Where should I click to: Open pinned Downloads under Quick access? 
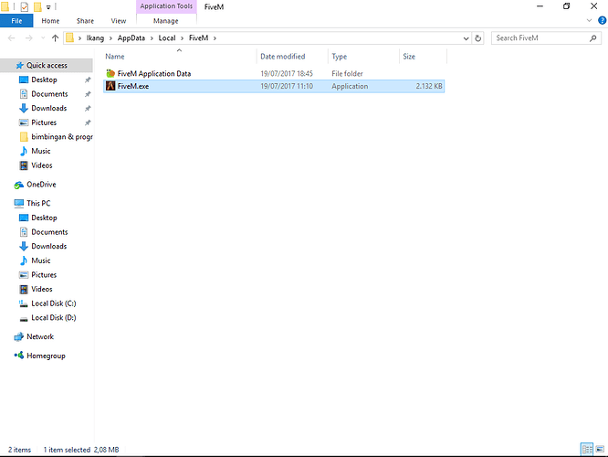coord(49,108)
